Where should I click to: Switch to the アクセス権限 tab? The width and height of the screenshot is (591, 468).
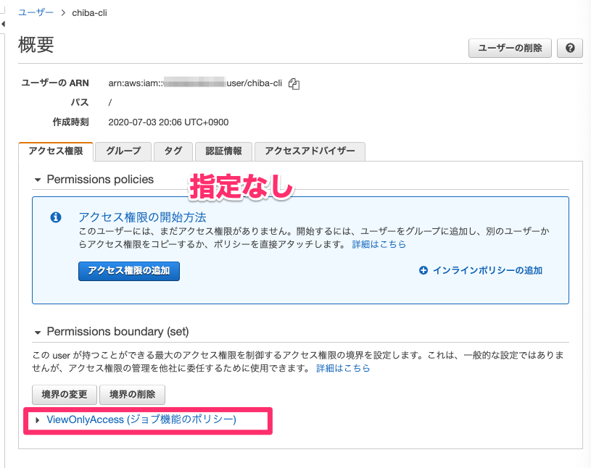pos(56,151)
